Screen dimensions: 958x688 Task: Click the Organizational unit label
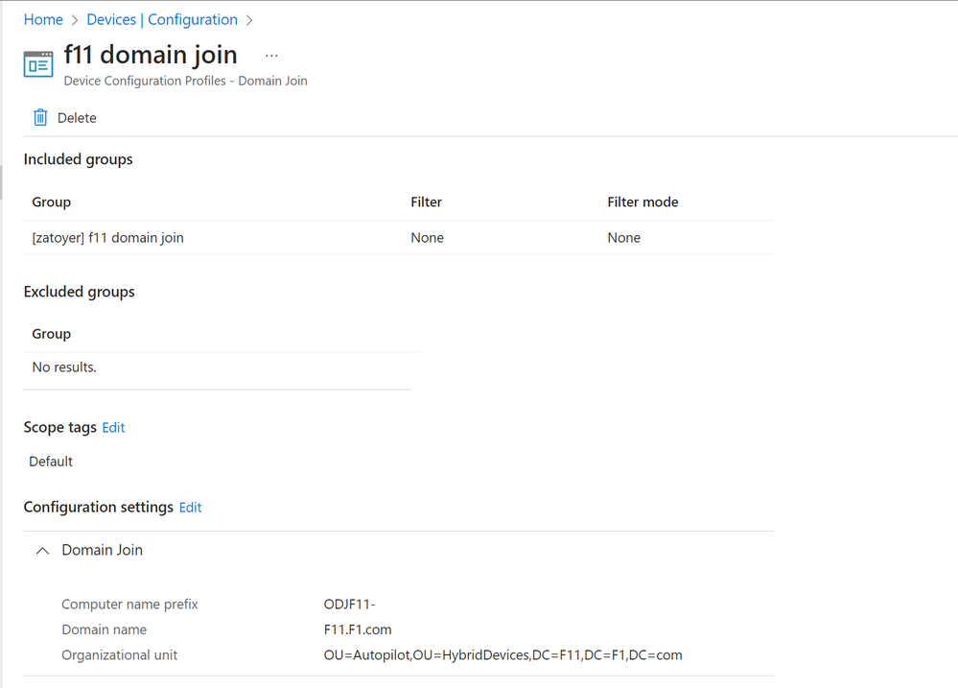(x=119, y=655)
